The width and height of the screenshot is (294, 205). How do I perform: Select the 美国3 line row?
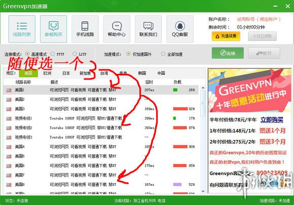coord(101,109)
